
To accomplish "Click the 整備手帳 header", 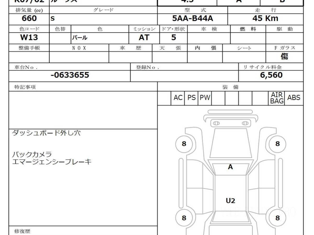I will [x=29, y=48].
